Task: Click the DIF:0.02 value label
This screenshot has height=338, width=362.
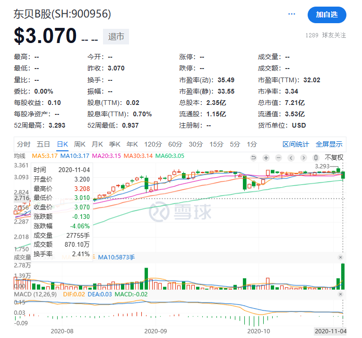Action: (x=74, y=295)
